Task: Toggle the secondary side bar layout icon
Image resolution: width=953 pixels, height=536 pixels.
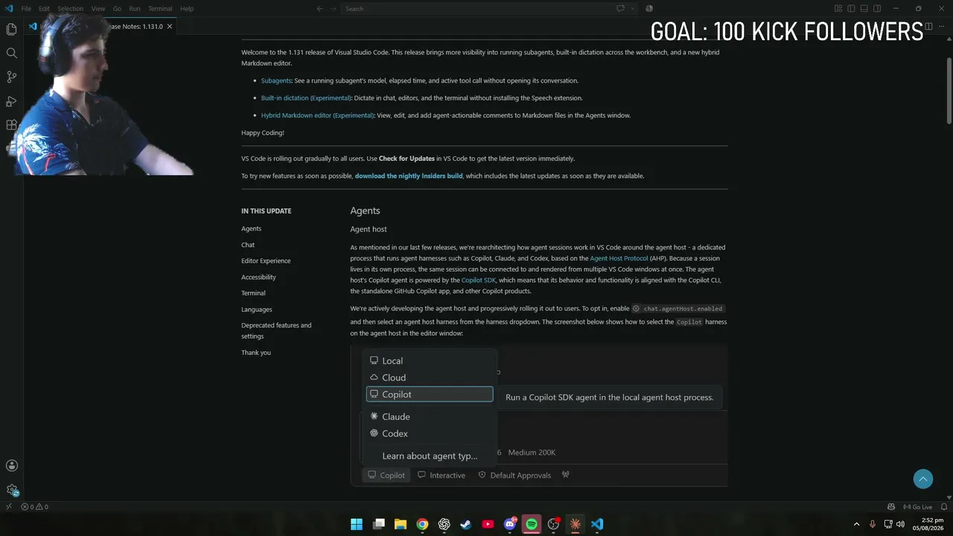Action: (x=877, y=9)
